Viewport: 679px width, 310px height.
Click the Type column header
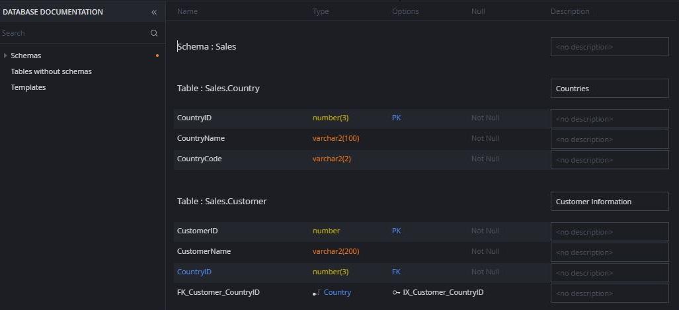pyautogui.click(x=321, y=11)
